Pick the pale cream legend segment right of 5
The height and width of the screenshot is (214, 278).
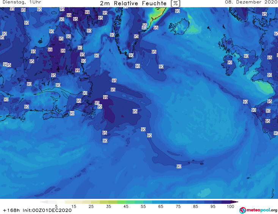point(60,202)
